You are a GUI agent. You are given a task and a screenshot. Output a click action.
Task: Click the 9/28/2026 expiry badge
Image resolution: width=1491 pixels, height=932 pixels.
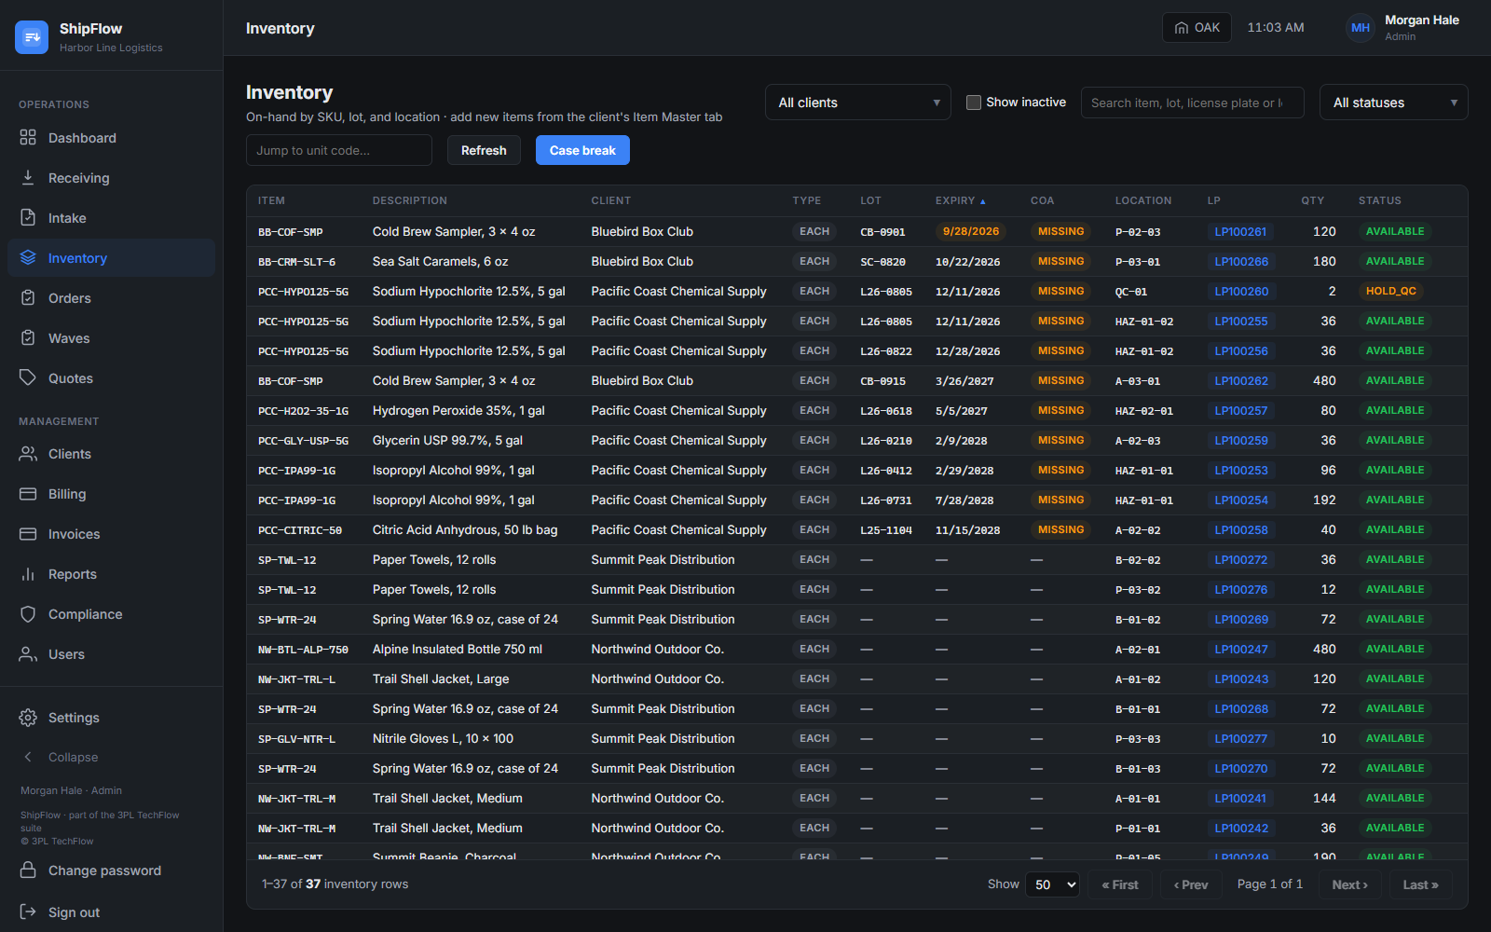(971, 231)
